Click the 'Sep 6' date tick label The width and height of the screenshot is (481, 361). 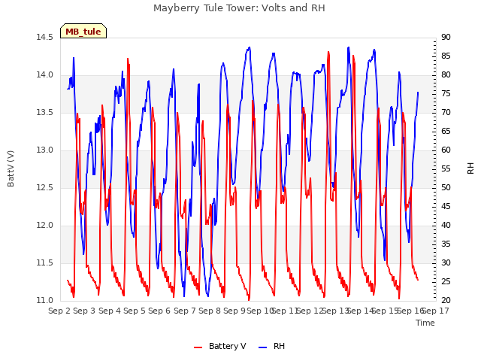point(159,311)
